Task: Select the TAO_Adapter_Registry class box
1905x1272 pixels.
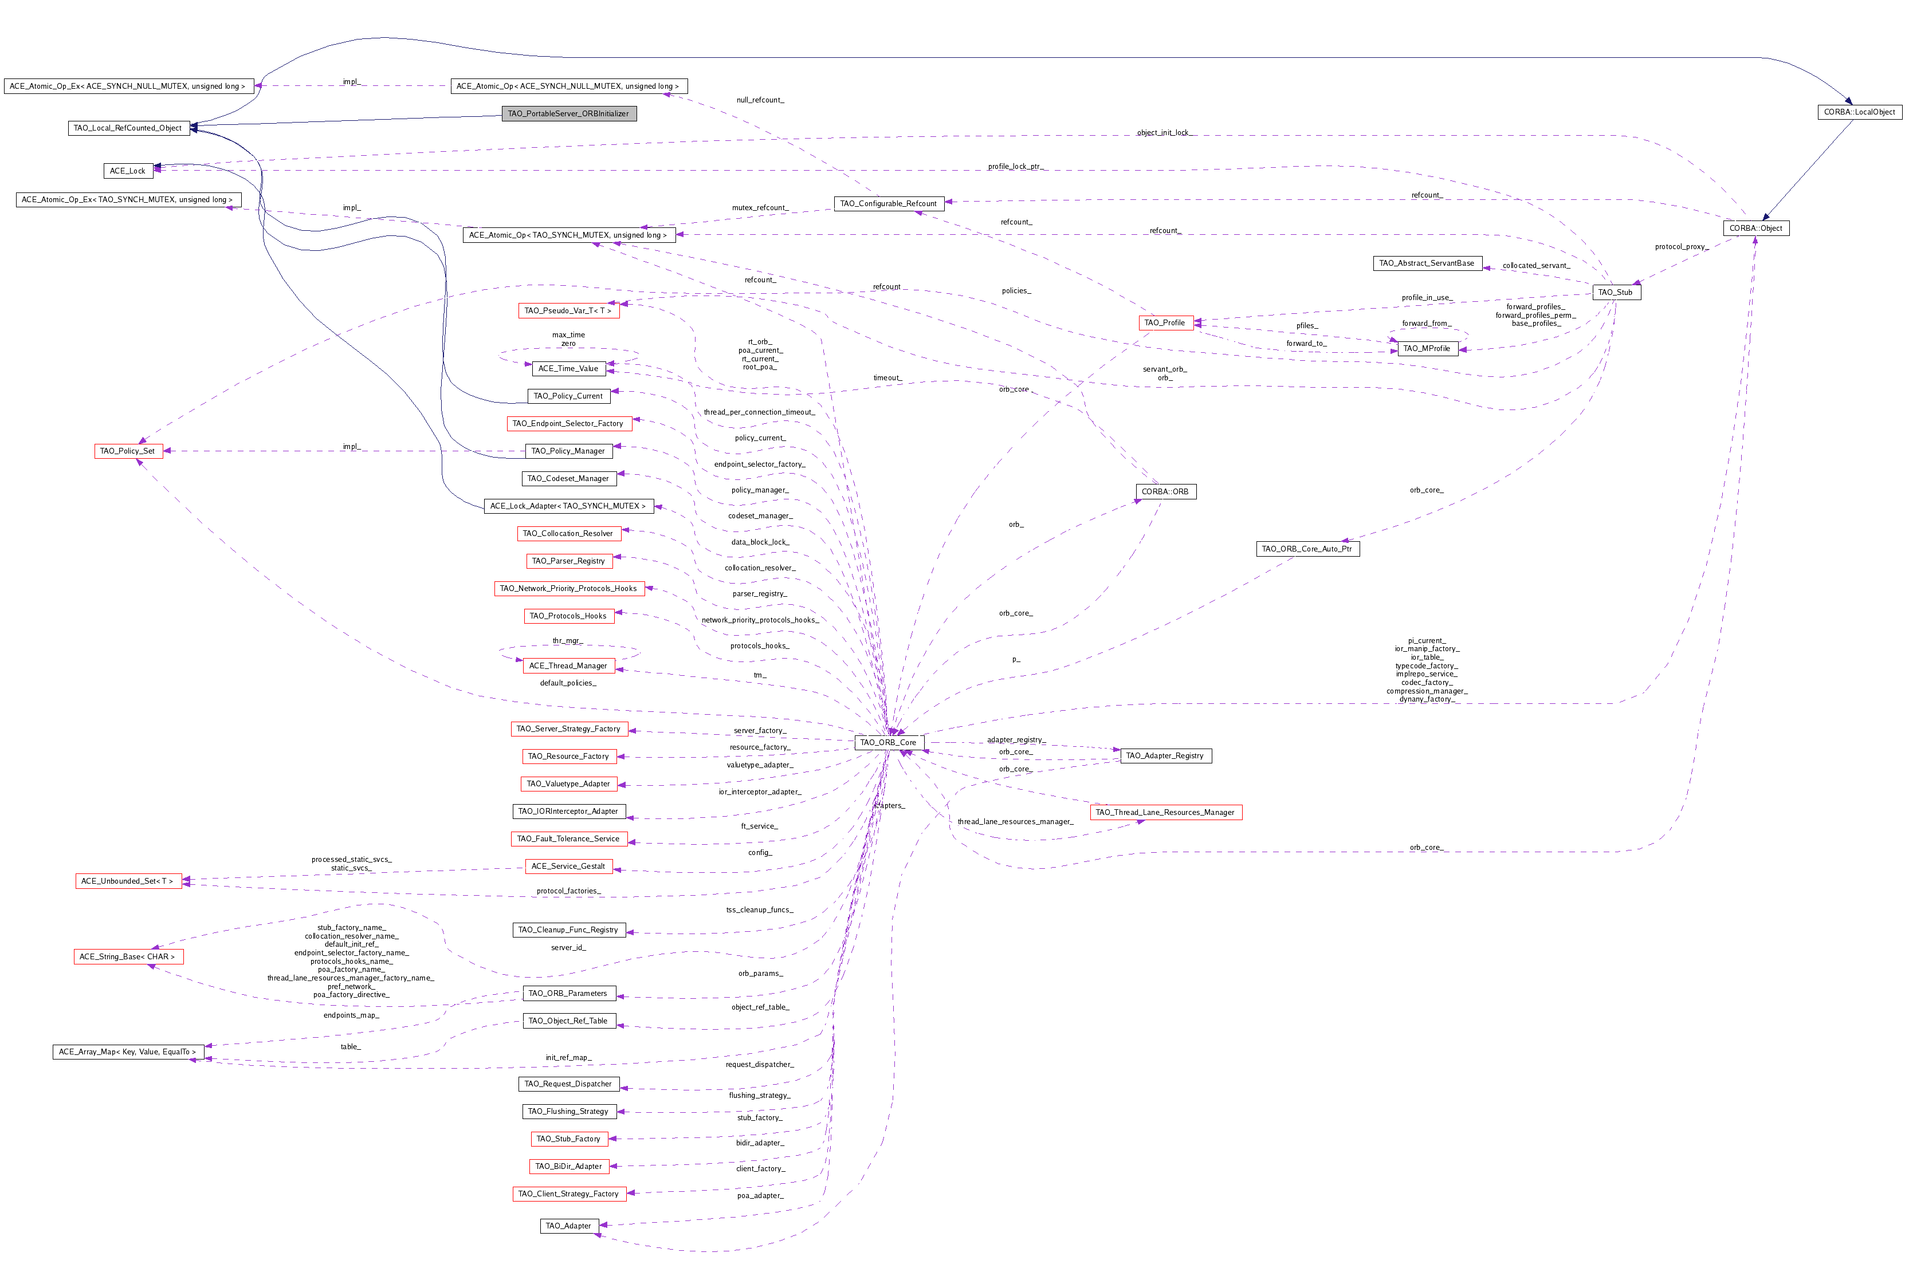Action: tap(1165, 755)
